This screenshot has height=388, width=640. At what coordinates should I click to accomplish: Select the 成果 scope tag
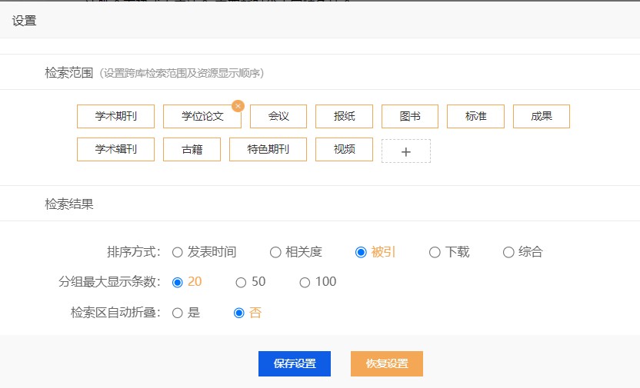tap(542, 117)
